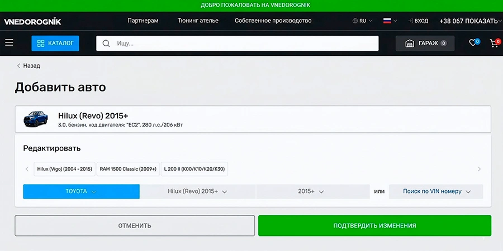Click the VNEDOROGNIK logo
The image size is (503, 251).
tap(32, 21)
